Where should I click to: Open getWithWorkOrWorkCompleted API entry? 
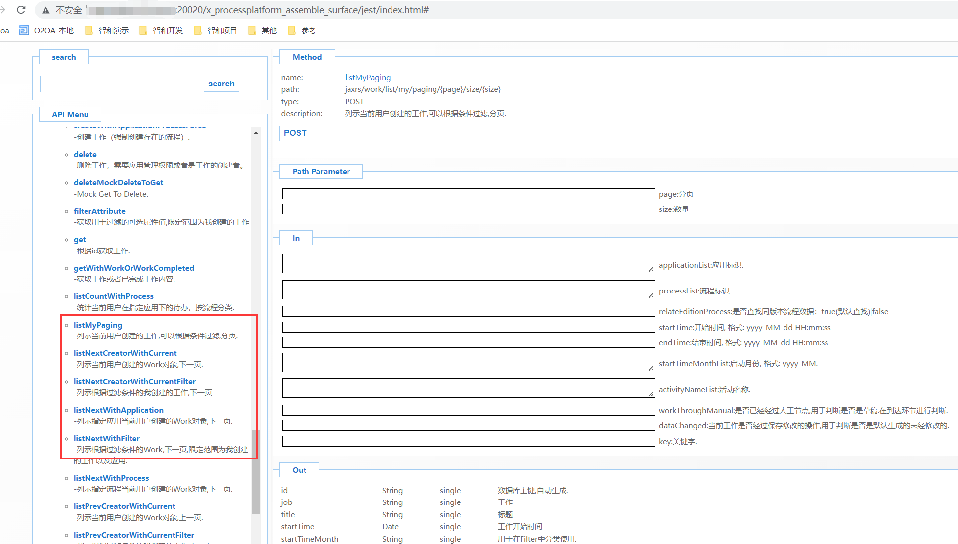pyautogui.click(x=133, y=268)
